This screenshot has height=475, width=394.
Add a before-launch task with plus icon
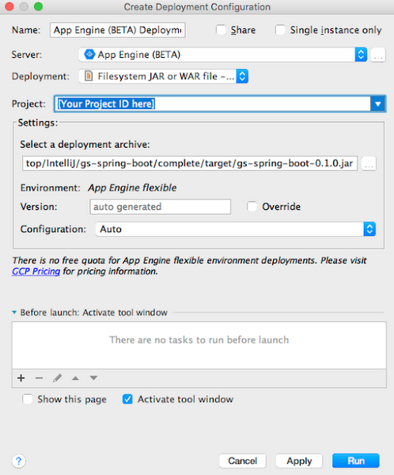click(21, 378)
